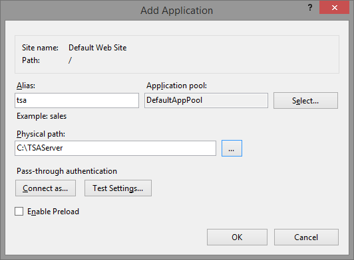Click the Path: label
The image size is (354, 260).
[x=31, y=60]
